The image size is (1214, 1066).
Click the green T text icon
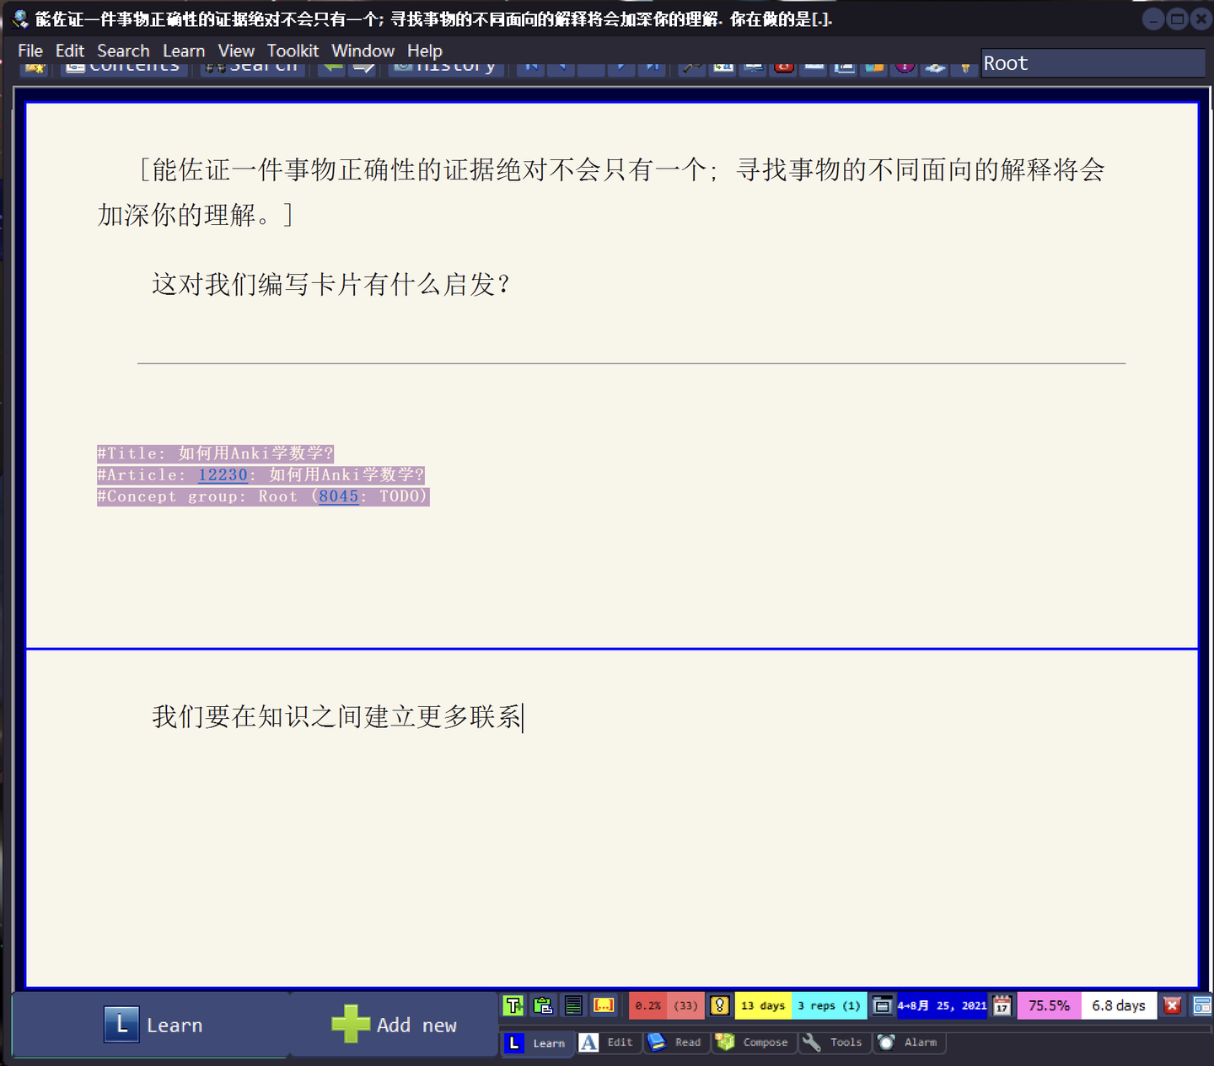513,1005
